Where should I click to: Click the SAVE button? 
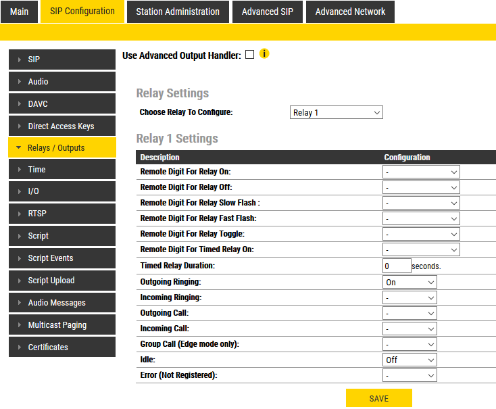coord(378,398)
